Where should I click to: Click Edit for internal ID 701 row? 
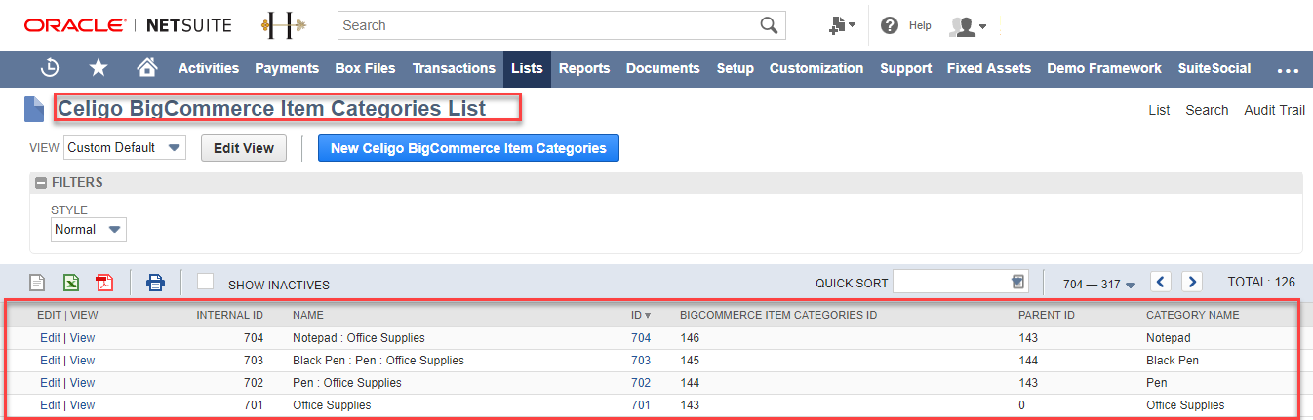(50, 405)
